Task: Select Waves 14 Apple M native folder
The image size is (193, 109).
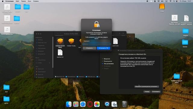Action: coord(177,78)
